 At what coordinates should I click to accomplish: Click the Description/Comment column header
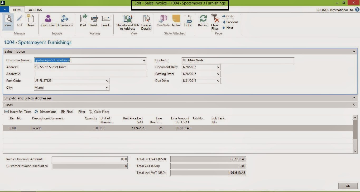(x=48, y=118)
